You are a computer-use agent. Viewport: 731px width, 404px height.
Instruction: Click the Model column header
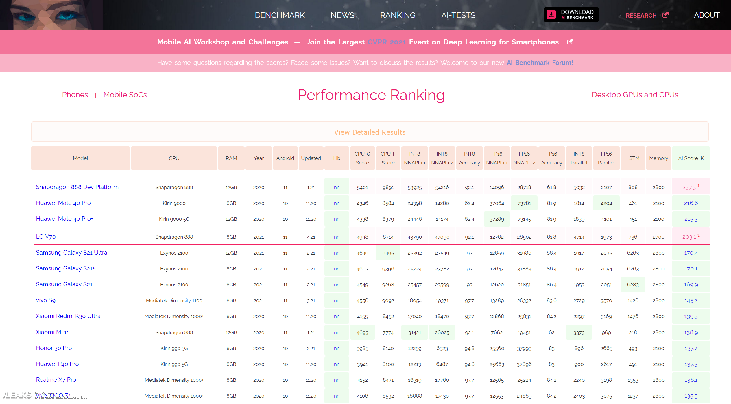click(80, 158)
